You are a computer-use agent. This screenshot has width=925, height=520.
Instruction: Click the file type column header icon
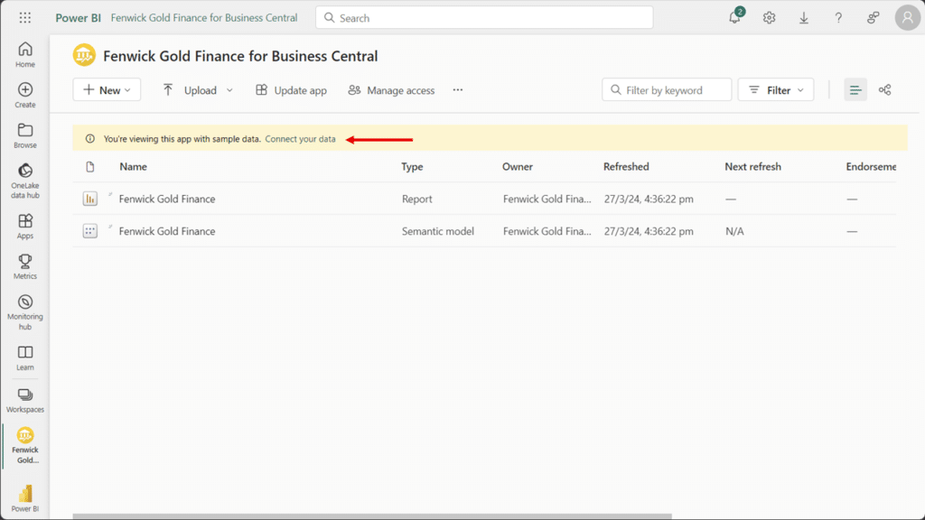[x=89, y=167]
